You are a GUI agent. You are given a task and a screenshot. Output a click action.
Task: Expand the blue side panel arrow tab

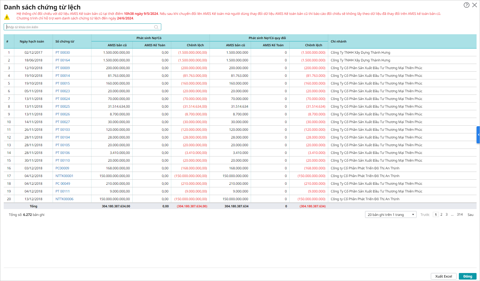[x=478, y=135]
